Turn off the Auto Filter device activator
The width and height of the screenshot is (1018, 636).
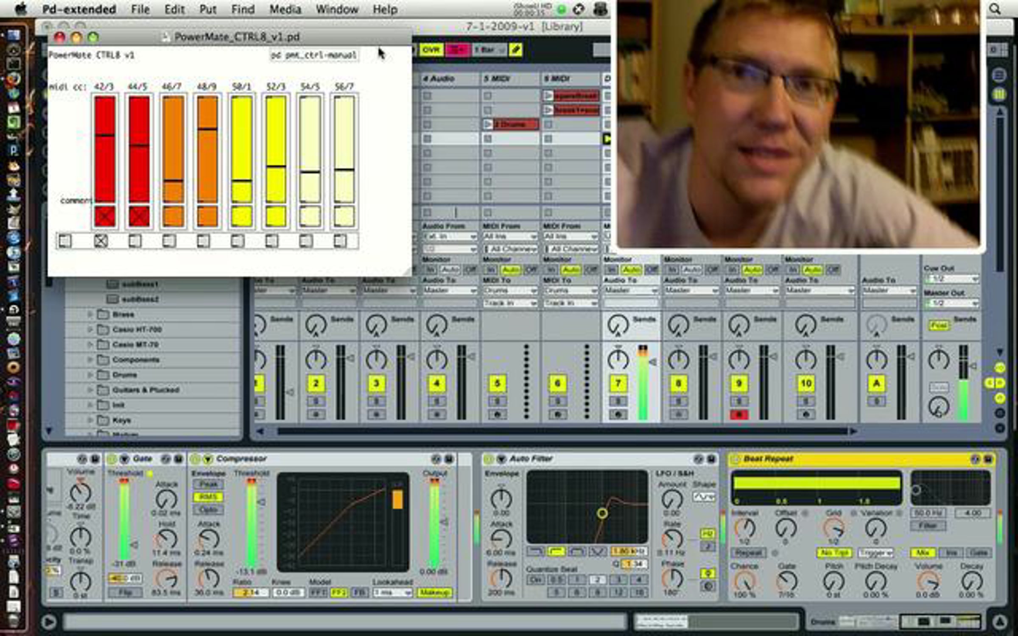[488, 459]
